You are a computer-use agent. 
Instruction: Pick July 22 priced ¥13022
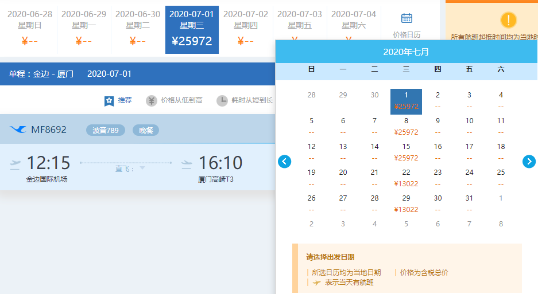[x=407, y=178]
